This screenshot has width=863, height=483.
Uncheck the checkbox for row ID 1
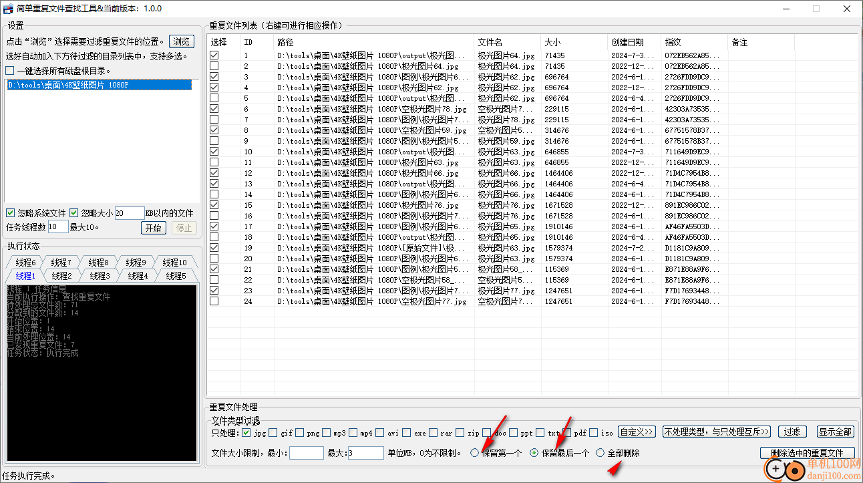pyautogui.click(x=214, y=55)
